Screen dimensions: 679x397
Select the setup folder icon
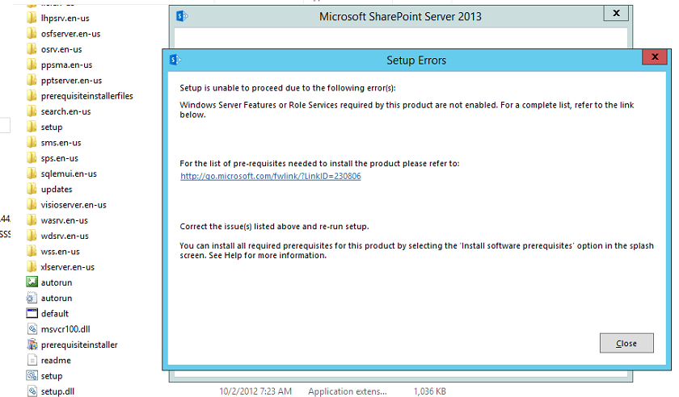point(32,127)
